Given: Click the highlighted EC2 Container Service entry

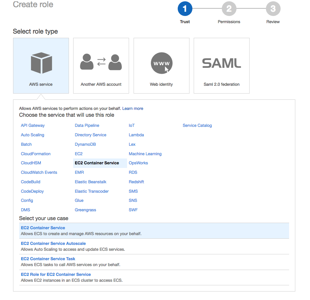Looking at the screenshot, I should [100, 163].
